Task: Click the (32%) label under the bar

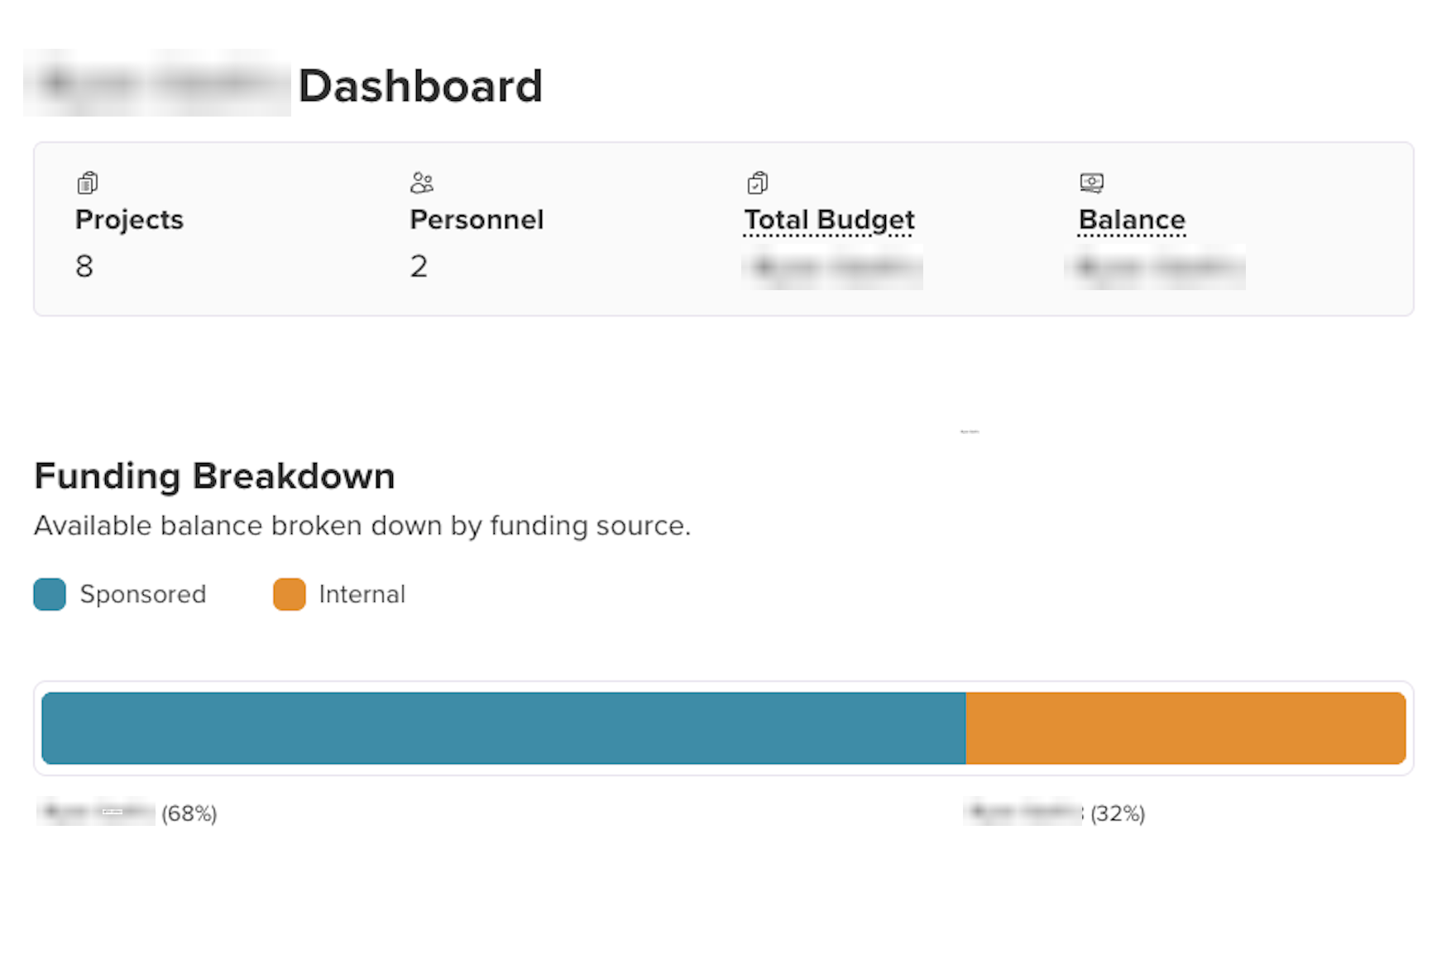Action: (x=1118, y=813)
